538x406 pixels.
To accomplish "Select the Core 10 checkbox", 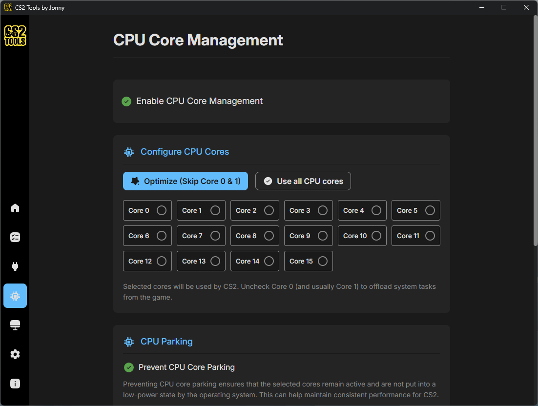I will (376, 236).
